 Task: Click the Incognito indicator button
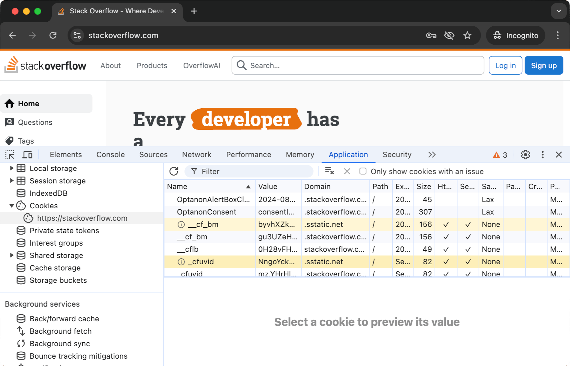click(516, 35)
